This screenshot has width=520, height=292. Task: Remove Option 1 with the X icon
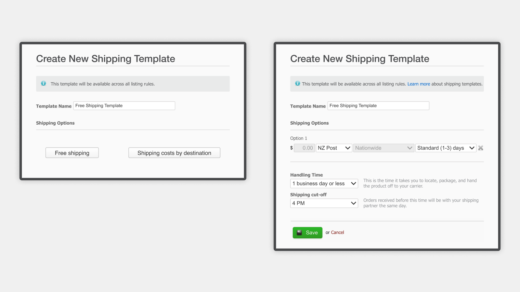pyautogui.click(x=481, y=148)
